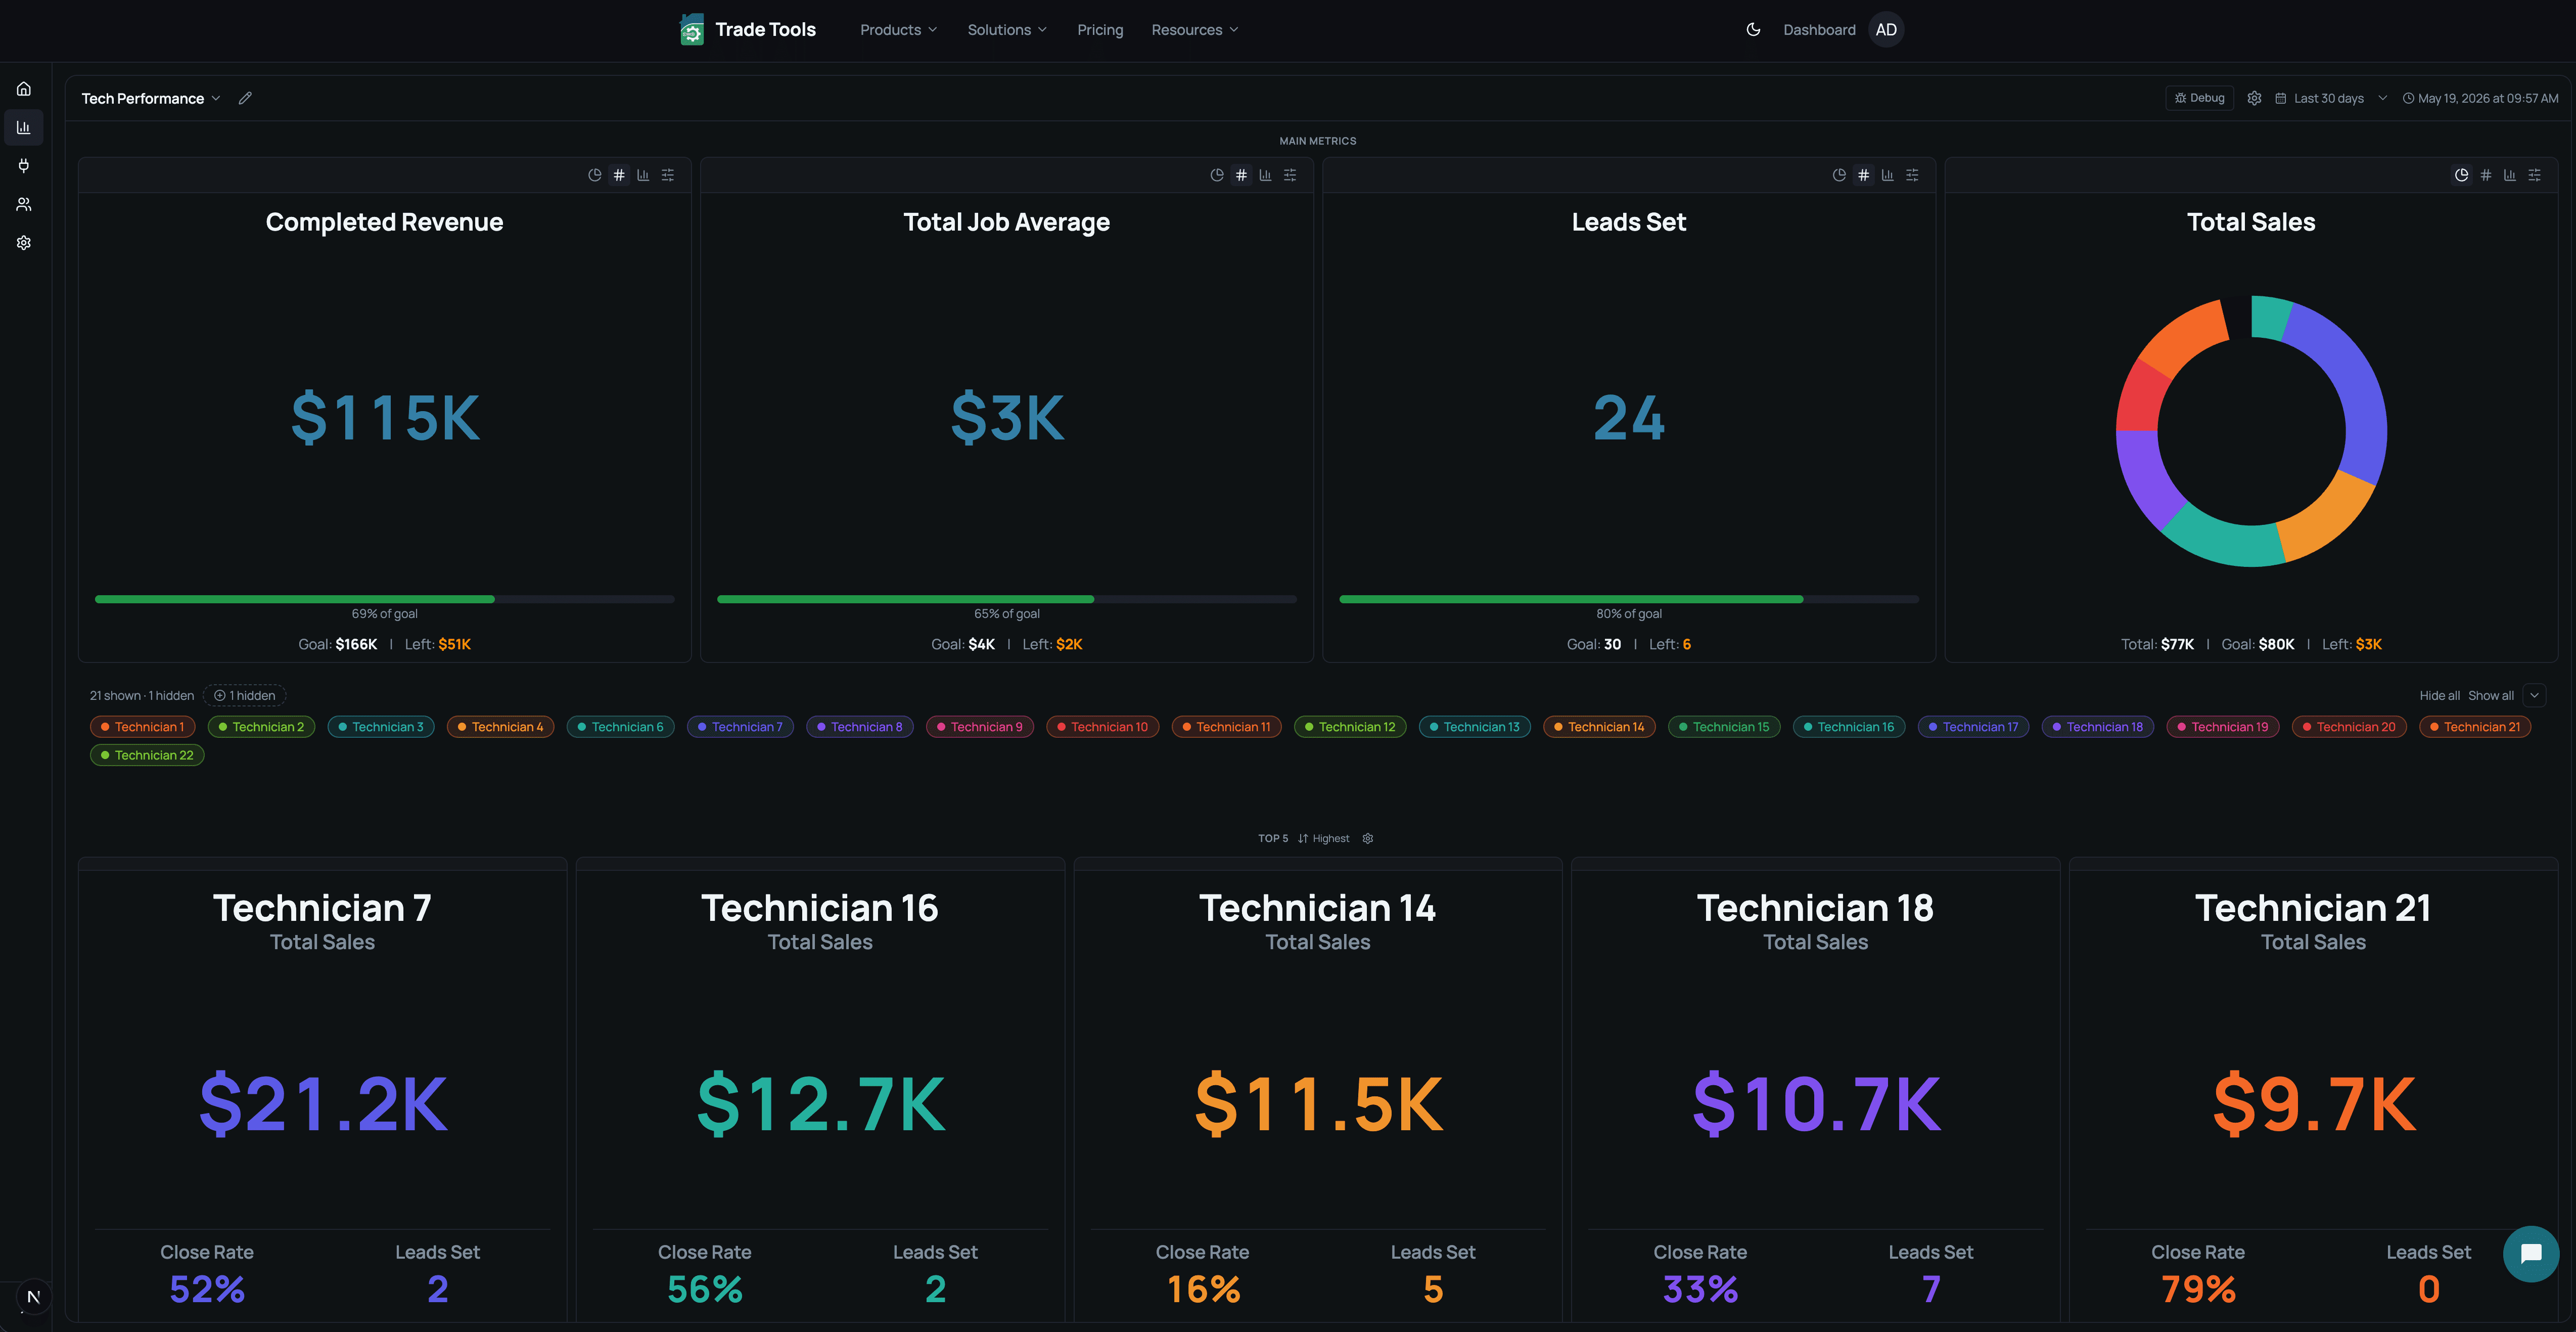The height and width of the screenshot is (1332, 2576).
Task: Open the AD user avatar
Action: pos(1886,30)
